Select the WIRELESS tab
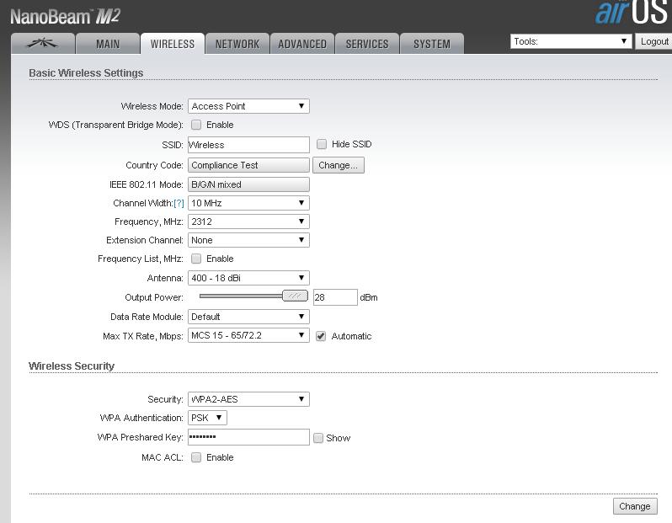This screenshot has width=672, height=523. click(173, 43)
